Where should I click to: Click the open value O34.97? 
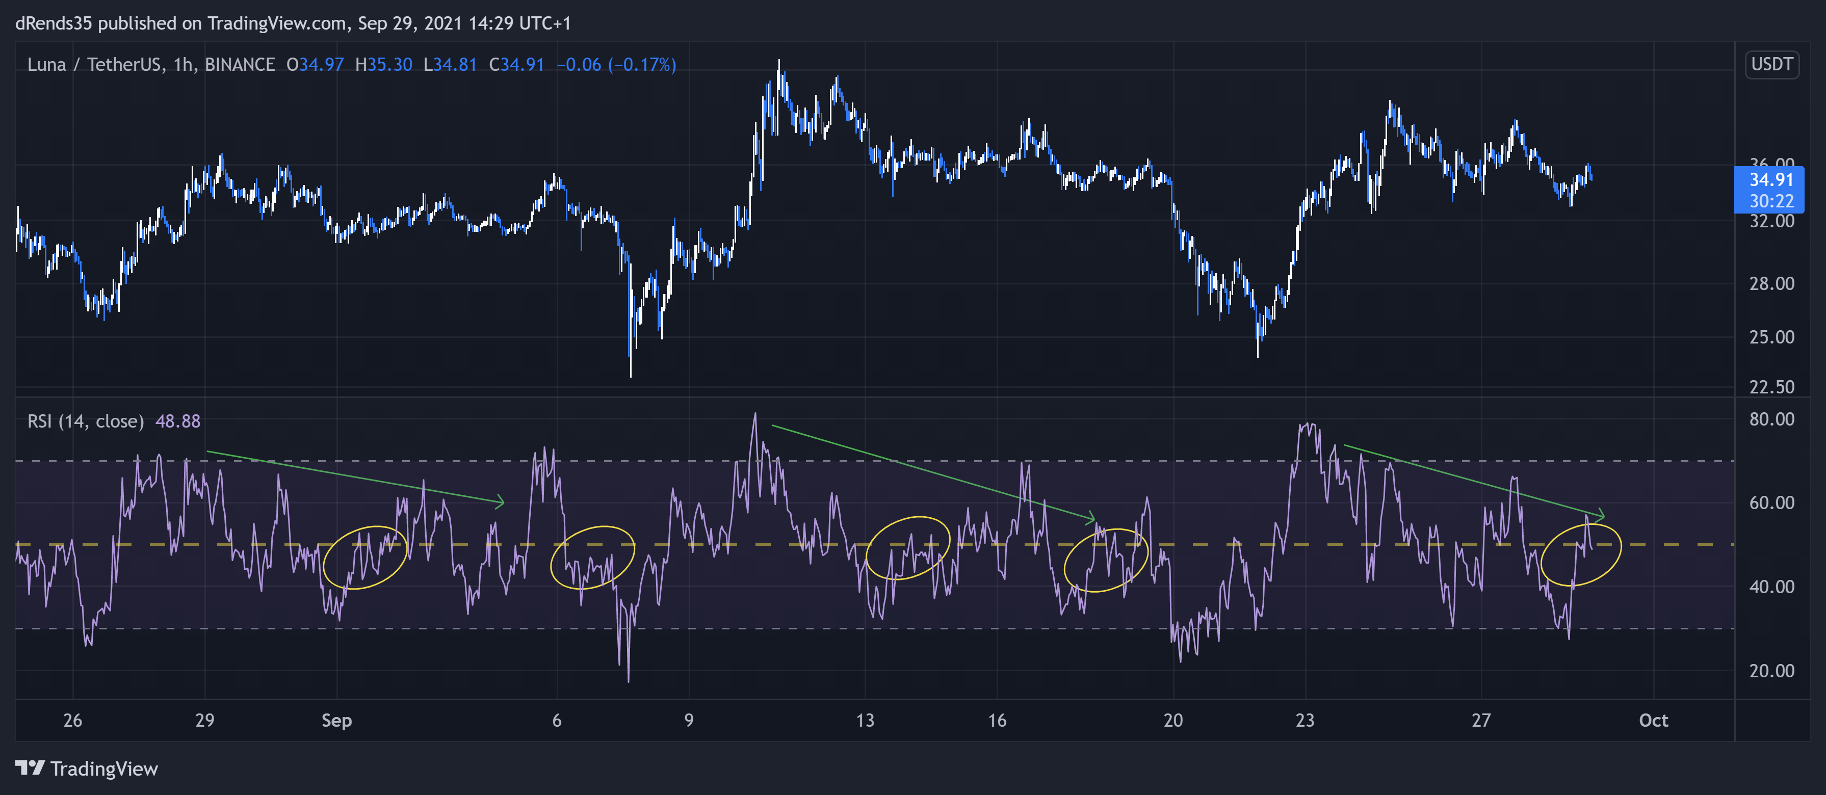315,65
